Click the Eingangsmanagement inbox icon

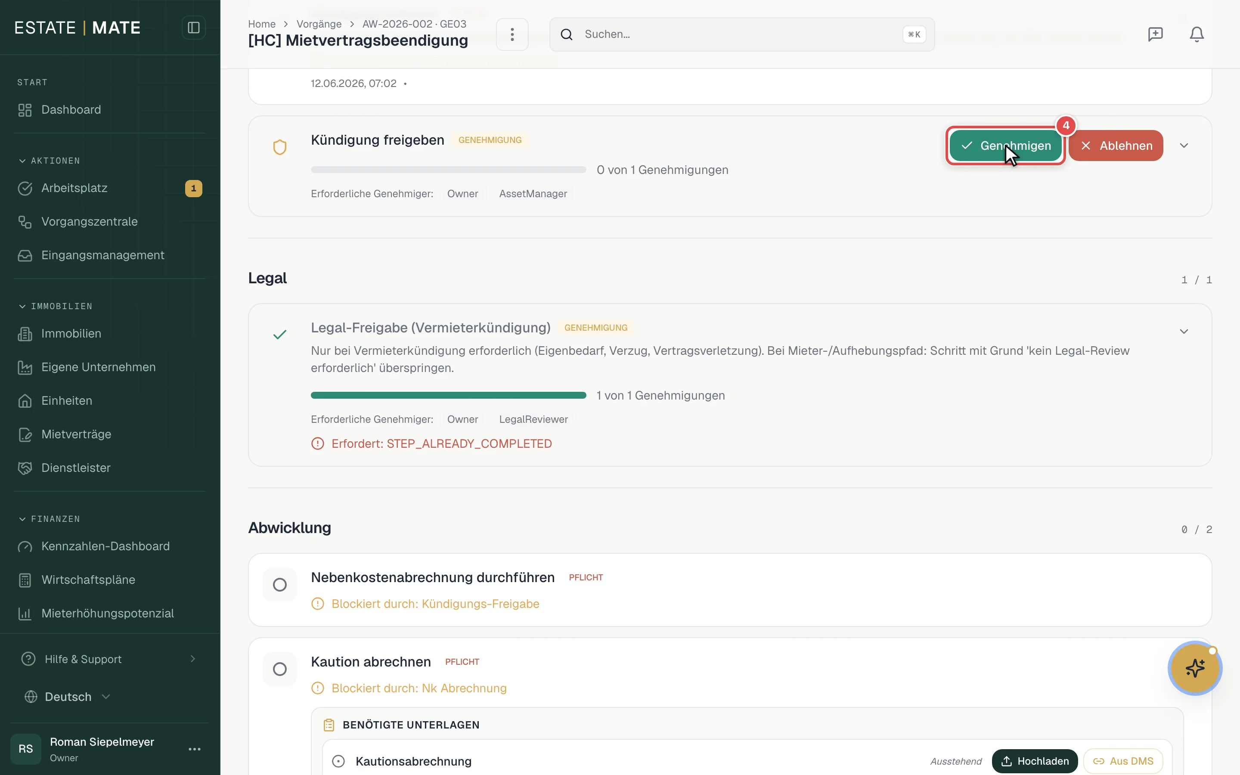tap(25, 255)
